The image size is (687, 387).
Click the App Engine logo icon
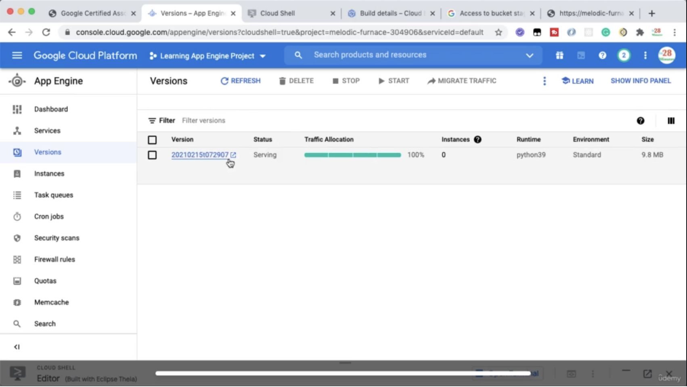pyautogui.click(x=17, y=81)
